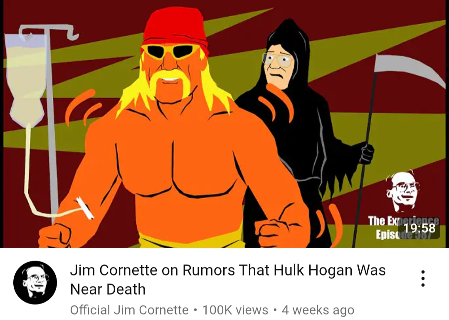Screen dimensions: 449x320
Task: Select the 'Near Death' title line
Action: pos(108,289)
